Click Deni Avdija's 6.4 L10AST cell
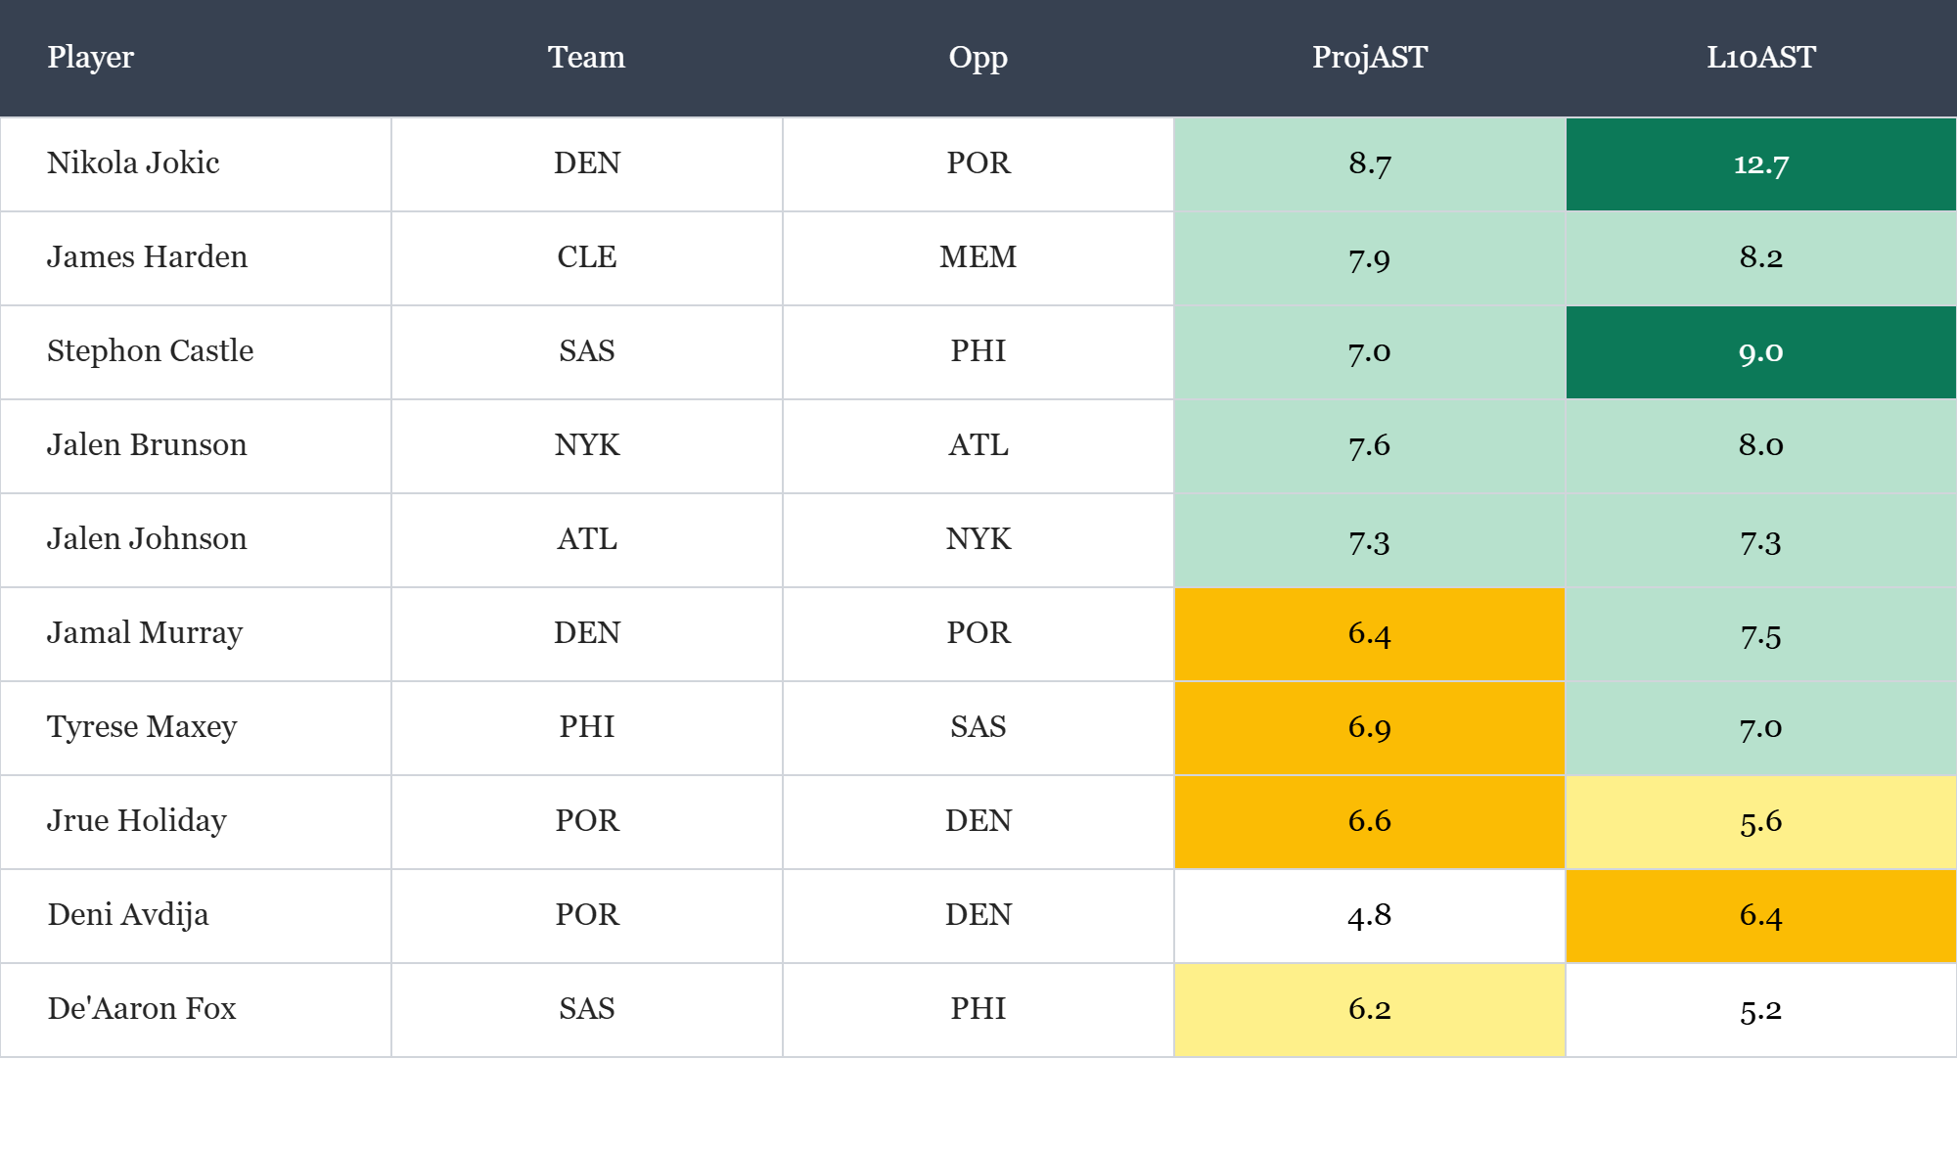Image resolution: width=1957 pixels, height=1151 pixels. pyautogui.click(x=1760, y=916)
